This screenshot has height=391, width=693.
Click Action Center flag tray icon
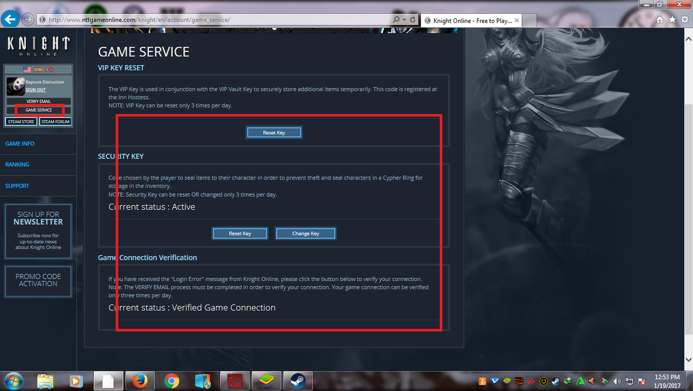pos(642,381)
